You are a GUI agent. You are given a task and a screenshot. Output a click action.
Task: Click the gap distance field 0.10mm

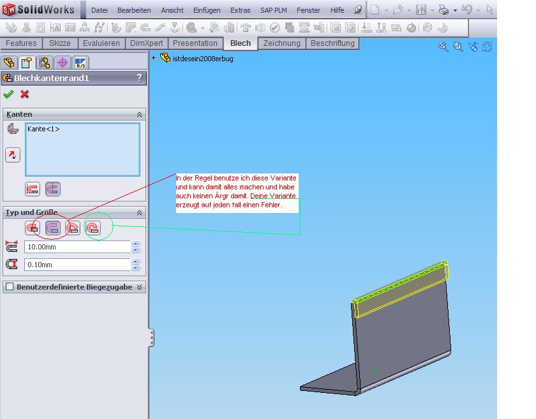pyautogui.click(x=77, y=265)
